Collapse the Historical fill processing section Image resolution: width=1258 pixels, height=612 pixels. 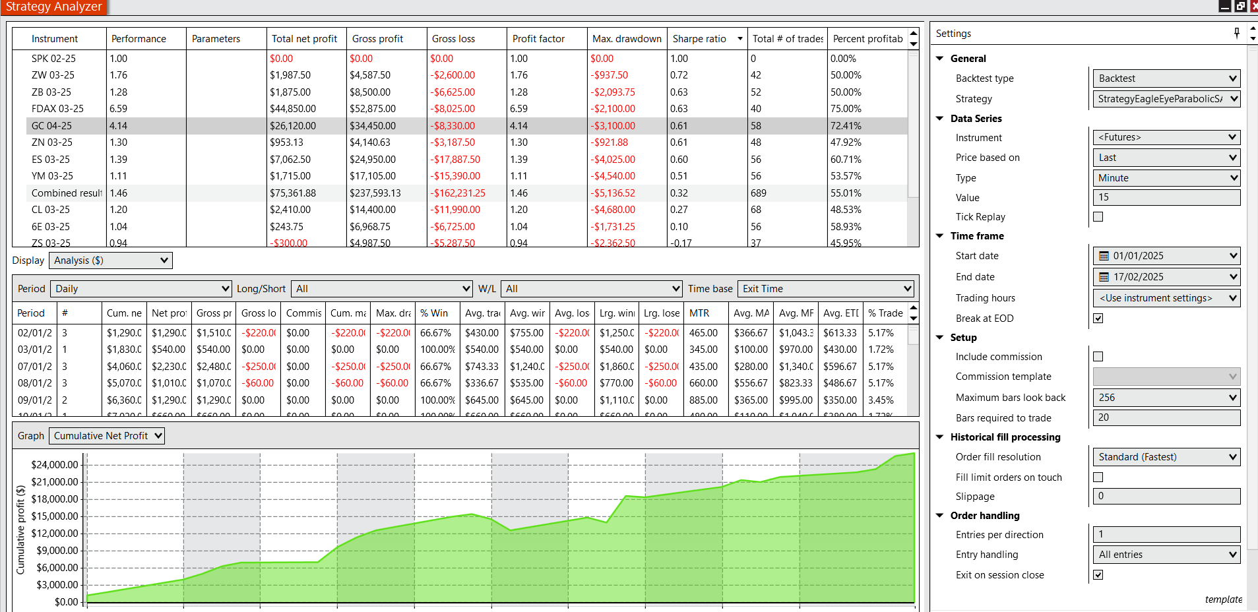pos(940,437)
